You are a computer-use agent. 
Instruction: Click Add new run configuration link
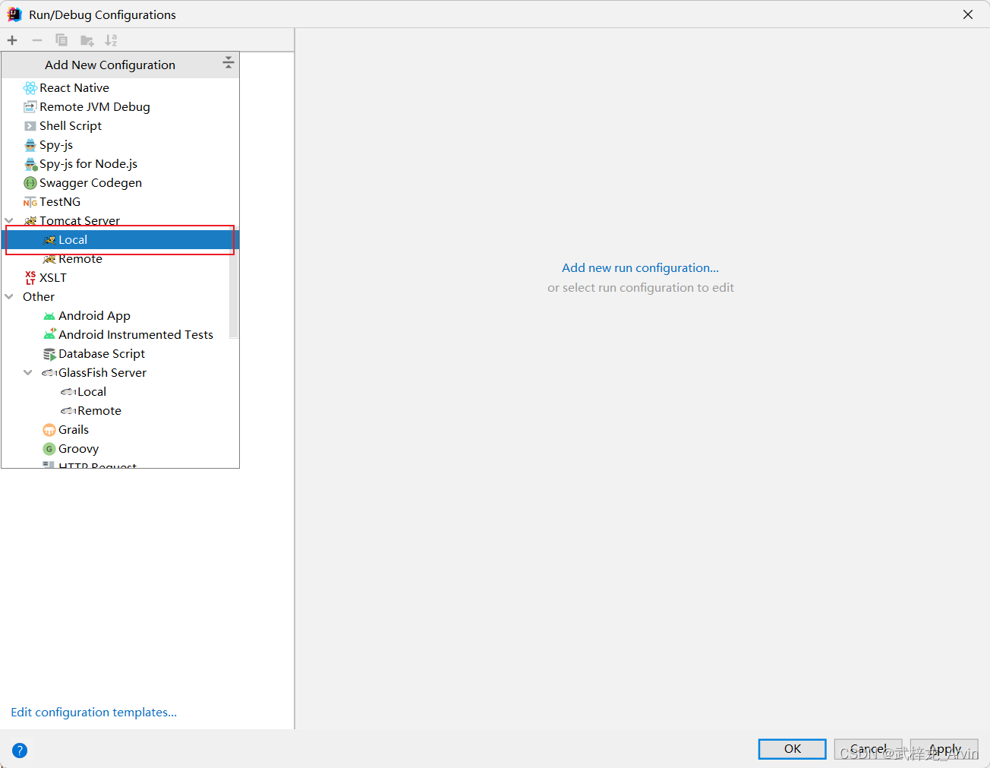click(640, 268)
